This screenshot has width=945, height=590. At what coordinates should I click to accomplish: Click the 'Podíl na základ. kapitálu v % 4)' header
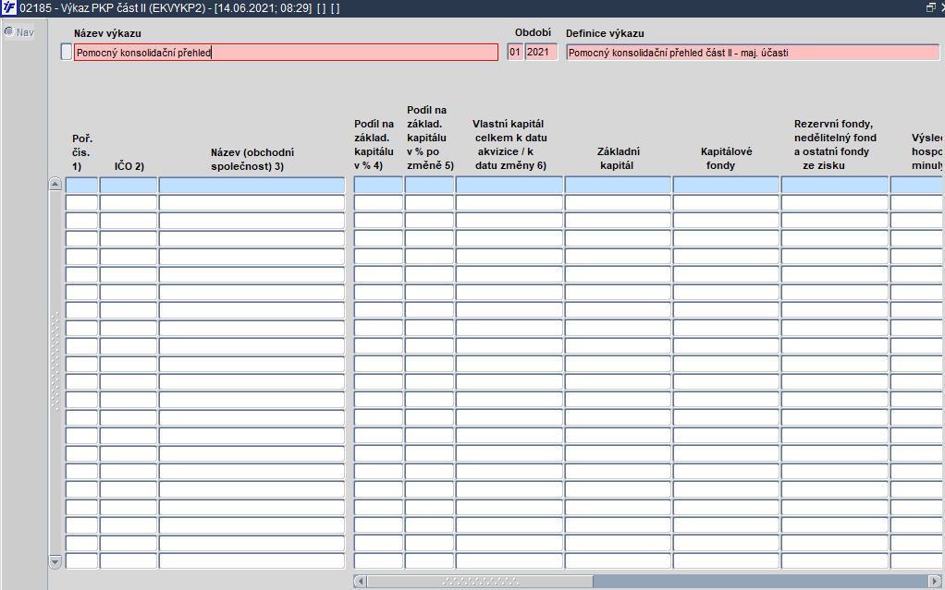[374, 144]
